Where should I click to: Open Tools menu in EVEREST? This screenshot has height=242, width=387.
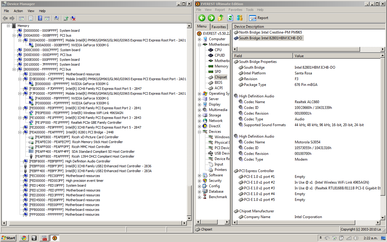pos(250,10)
